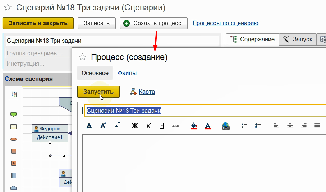Click the Запустить button
326x192 pixels.
pos(98,92)
